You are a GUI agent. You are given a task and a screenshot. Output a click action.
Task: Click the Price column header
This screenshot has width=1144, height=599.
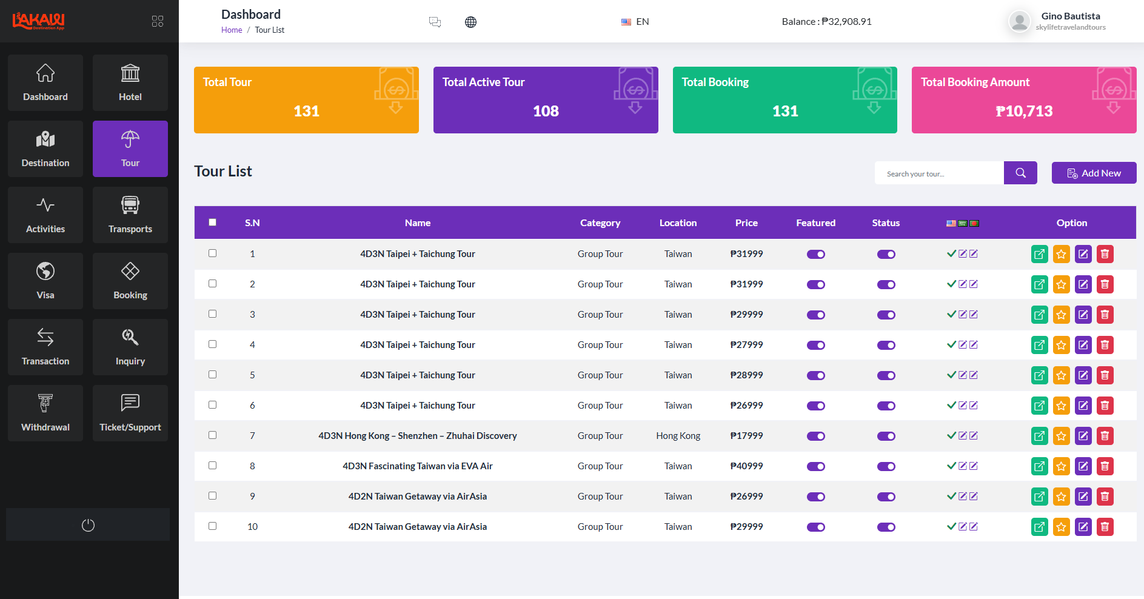746,223
